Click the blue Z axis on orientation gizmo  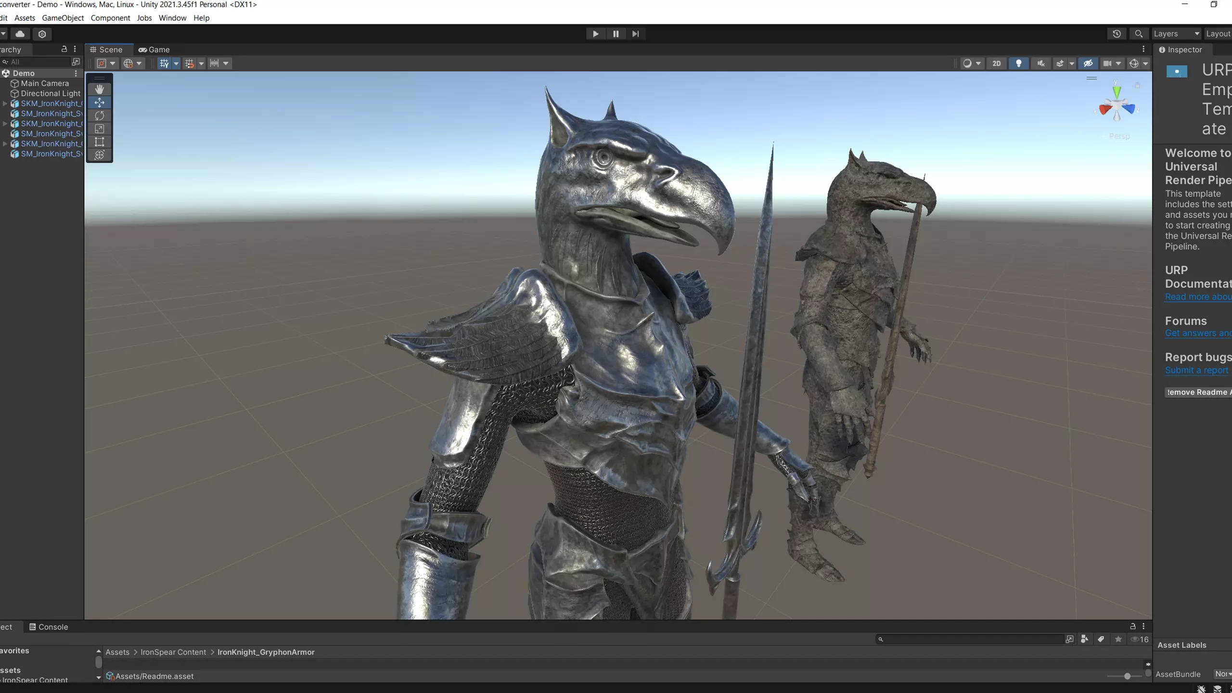pos(1129,109)
